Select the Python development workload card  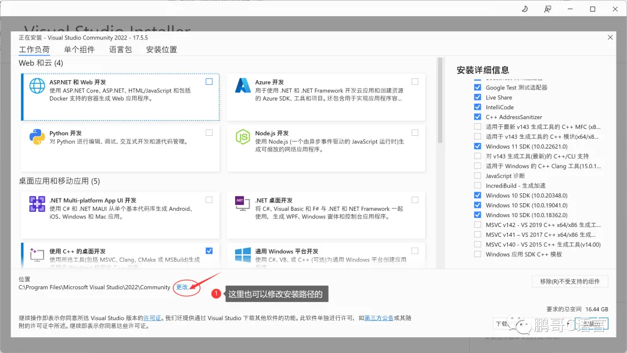[x=120, y=148]
